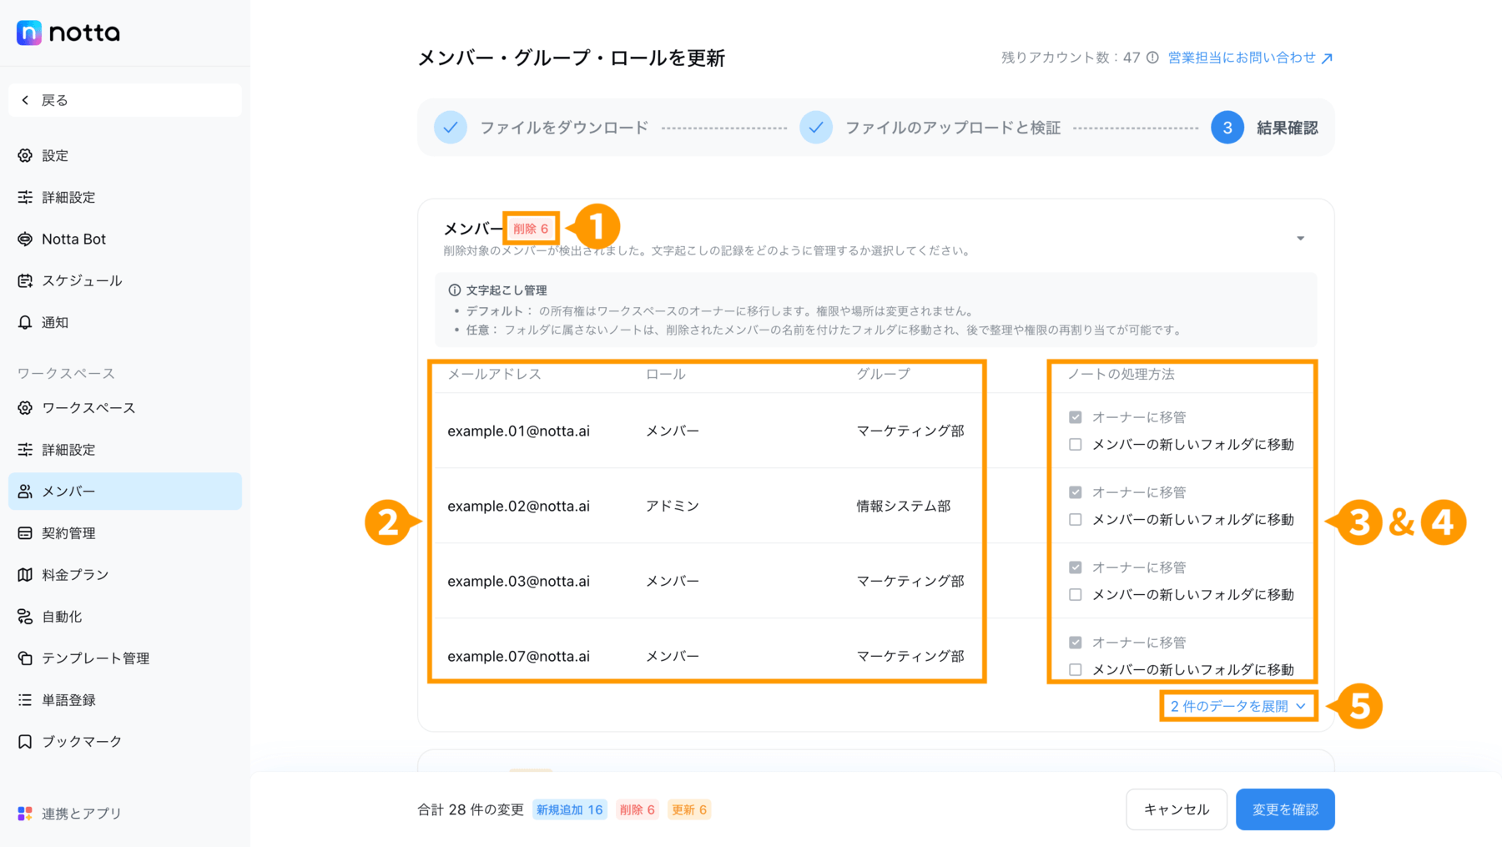Toggle オーナーに移管 for example.07@notta.ai

tap(1076, 643)
